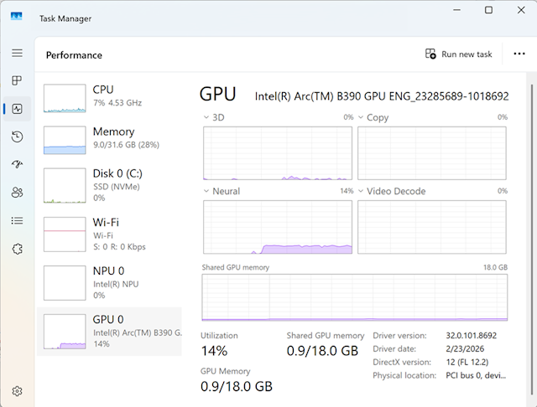Click the Disk 0 mini graph thumbnail
The image size is (537, 407).
[x=65, y=186]
